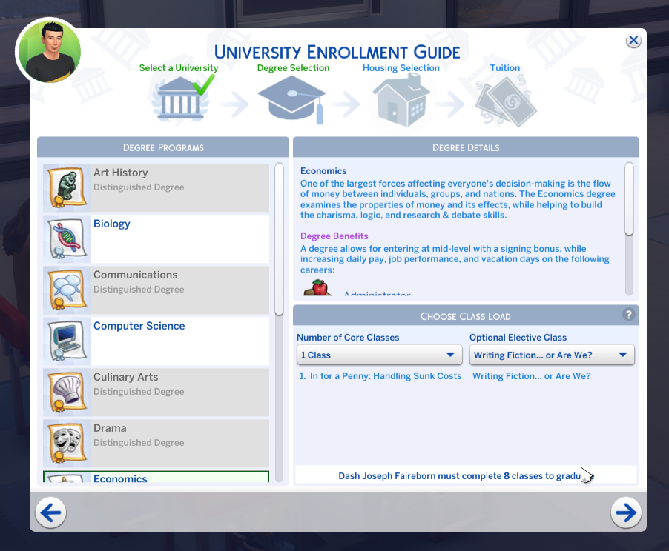The image size is (669, 551).
Task: Click the Optional Elective Class label
Action: click(x=518, y=338)
